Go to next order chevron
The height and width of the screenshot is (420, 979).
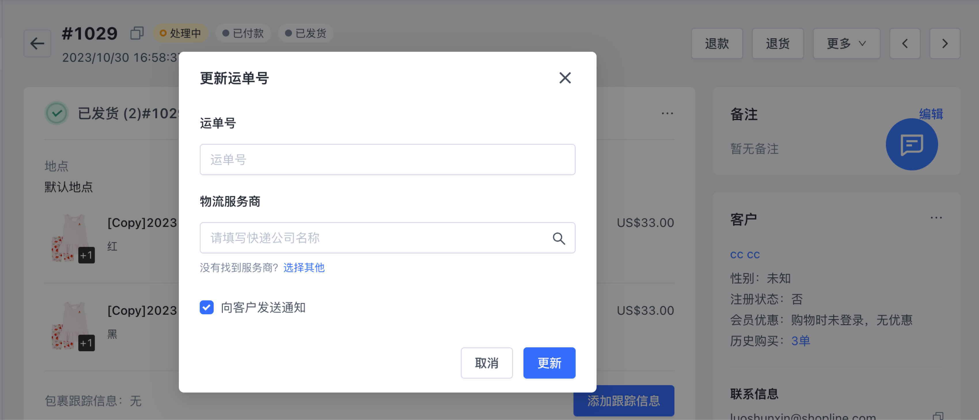945,43
